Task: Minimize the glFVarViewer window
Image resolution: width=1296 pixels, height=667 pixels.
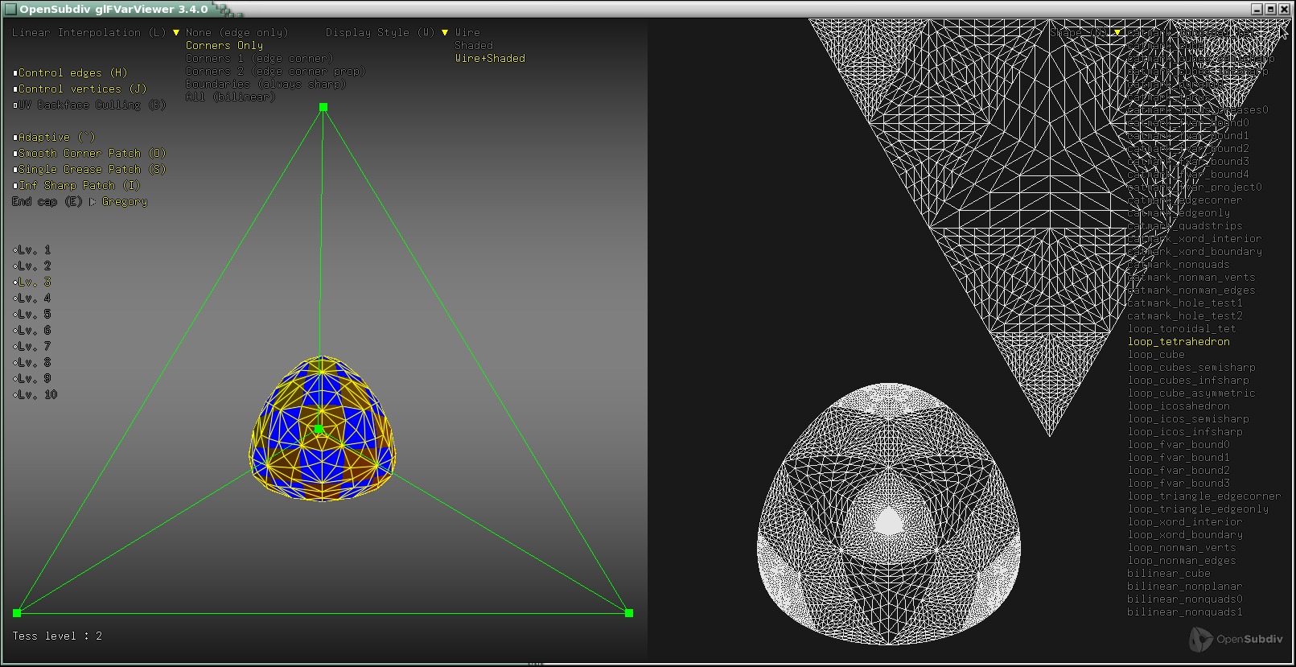Action: (x=1257, y=9)
